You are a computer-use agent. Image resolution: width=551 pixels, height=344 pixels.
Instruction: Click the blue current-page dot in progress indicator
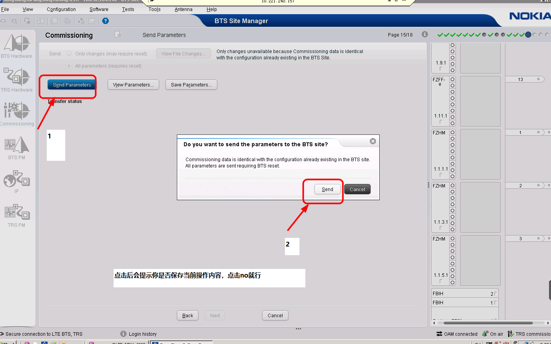click(x=528, y=35)
